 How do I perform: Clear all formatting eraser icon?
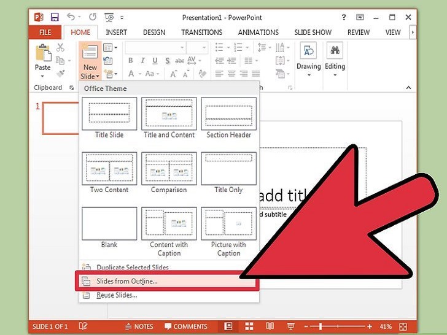(x=202, y=74)
